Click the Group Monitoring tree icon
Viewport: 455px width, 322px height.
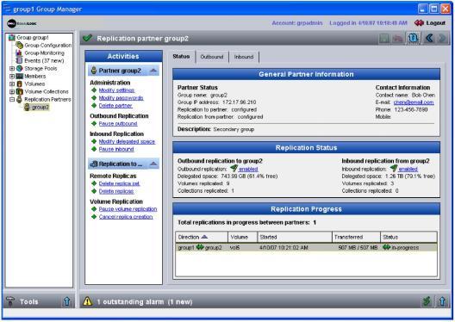[x=19, y=53]
